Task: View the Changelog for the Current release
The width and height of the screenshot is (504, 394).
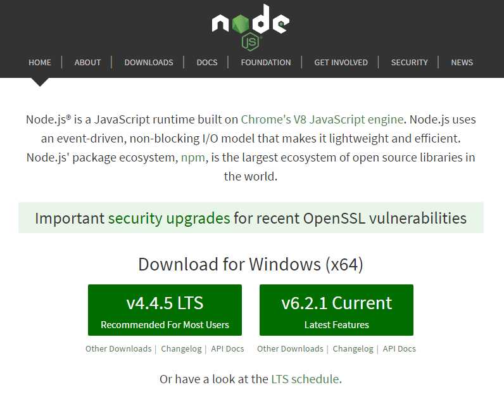Action: tap(353, 348)
